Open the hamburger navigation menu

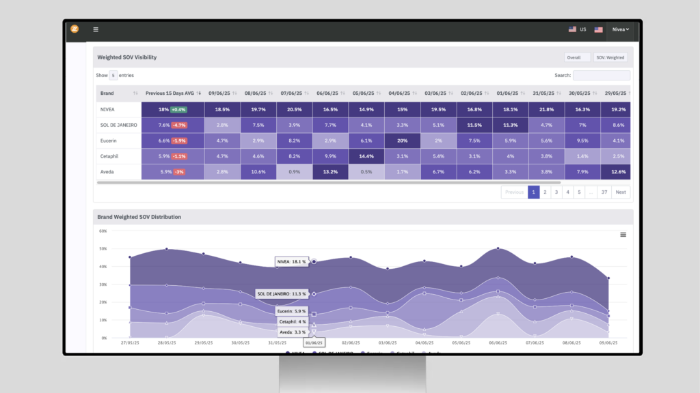pos(96,29)
